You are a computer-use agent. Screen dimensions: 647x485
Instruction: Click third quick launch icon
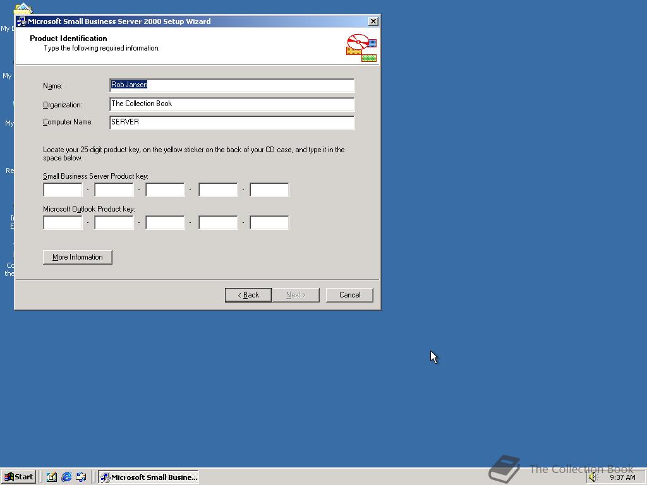tap(81, 477)
